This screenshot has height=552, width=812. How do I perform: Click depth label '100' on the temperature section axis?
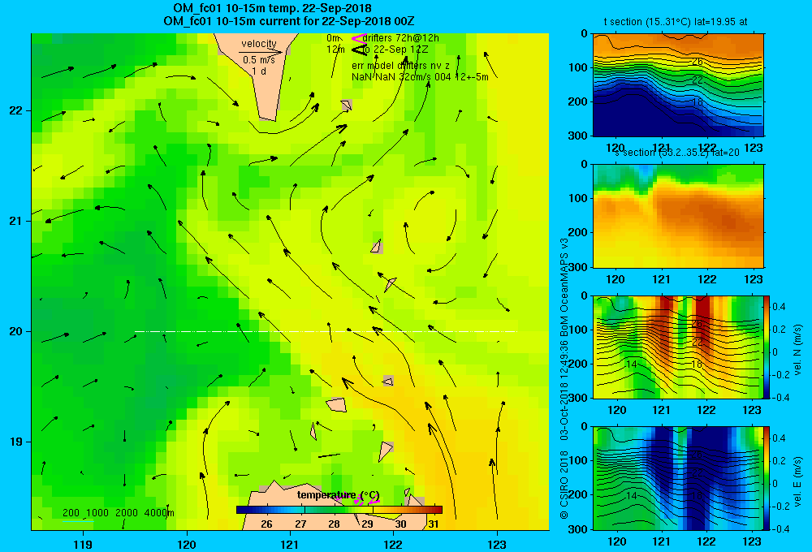pyautogui.click(x=578, y=67)
